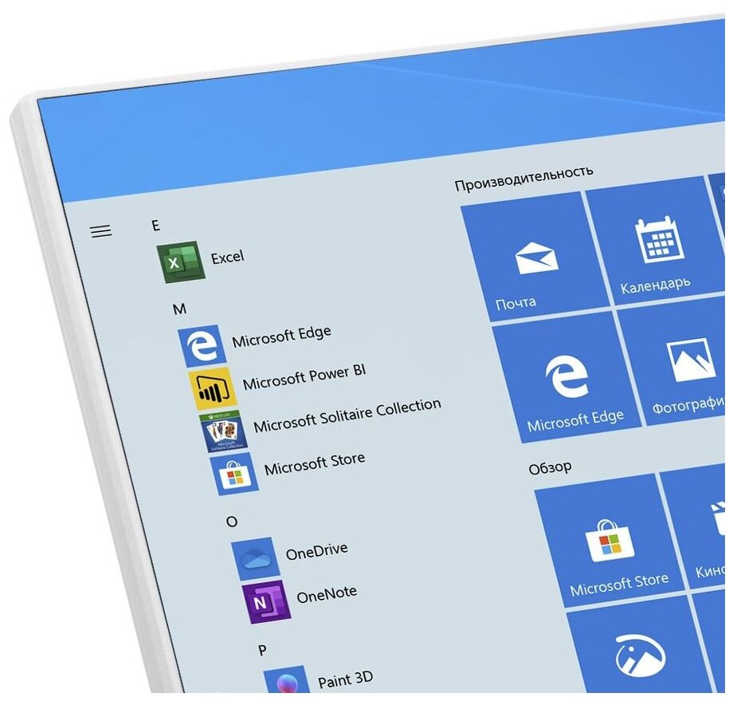Click the OneDrive cloud icon
Image resolution: width=733 pixels, height=701 pixels.
click(x=256, y=559)
